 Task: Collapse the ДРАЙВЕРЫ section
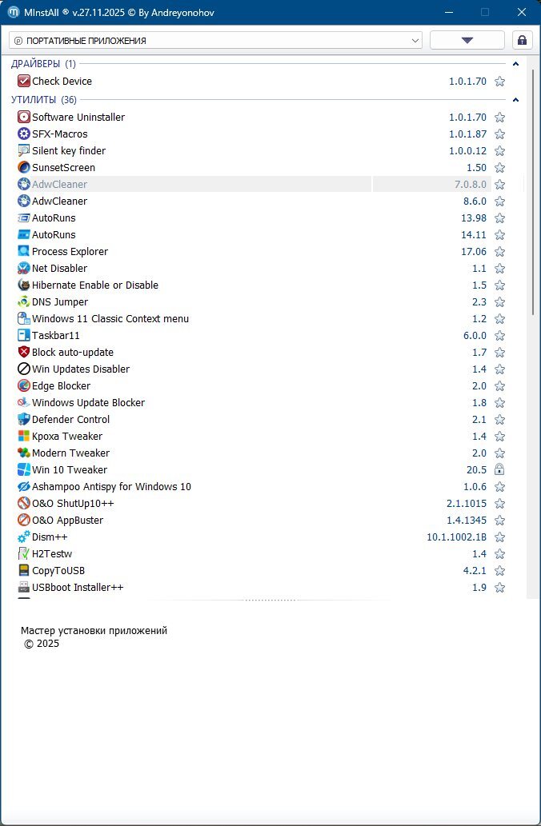click(515, 64)
